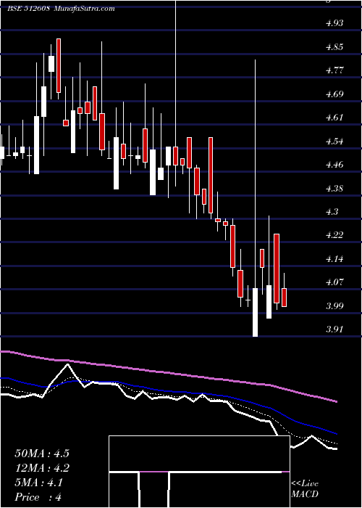Click the 5MA : 4.1 readout
Screen dimensions: 362x508
click(x=39, y=483)
